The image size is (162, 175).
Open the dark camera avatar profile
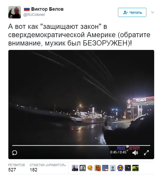[128, 168]
